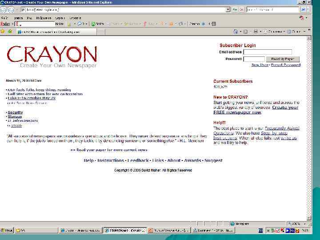
Task: Click the browser Back arrow button
Action: [3, 9]
